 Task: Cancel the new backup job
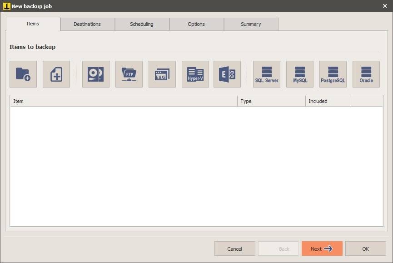[x=234, y=248]
